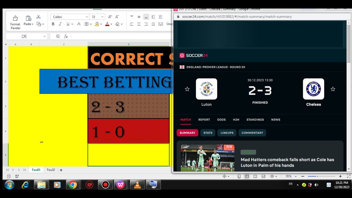Image resolution: width=352 pixels, height=198 pixels.
Task: Cut selection with the scissors icon
Action: pos(38,17)
